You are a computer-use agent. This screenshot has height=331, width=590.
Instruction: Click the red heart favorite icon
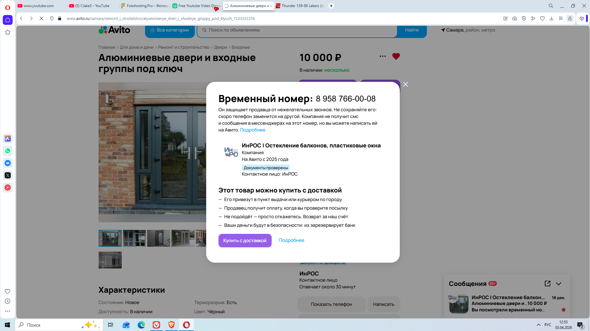click(x=396, y=56)
